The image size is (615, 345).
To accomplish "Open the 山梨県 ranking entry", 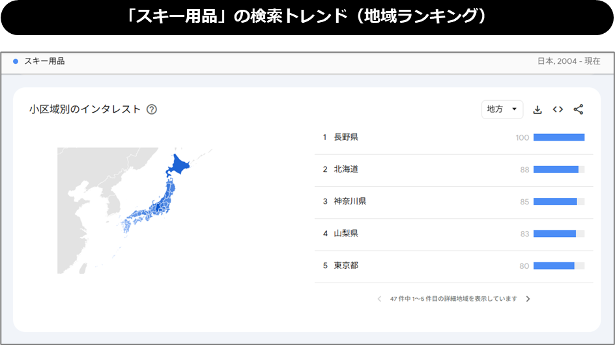I will (346, 233).
